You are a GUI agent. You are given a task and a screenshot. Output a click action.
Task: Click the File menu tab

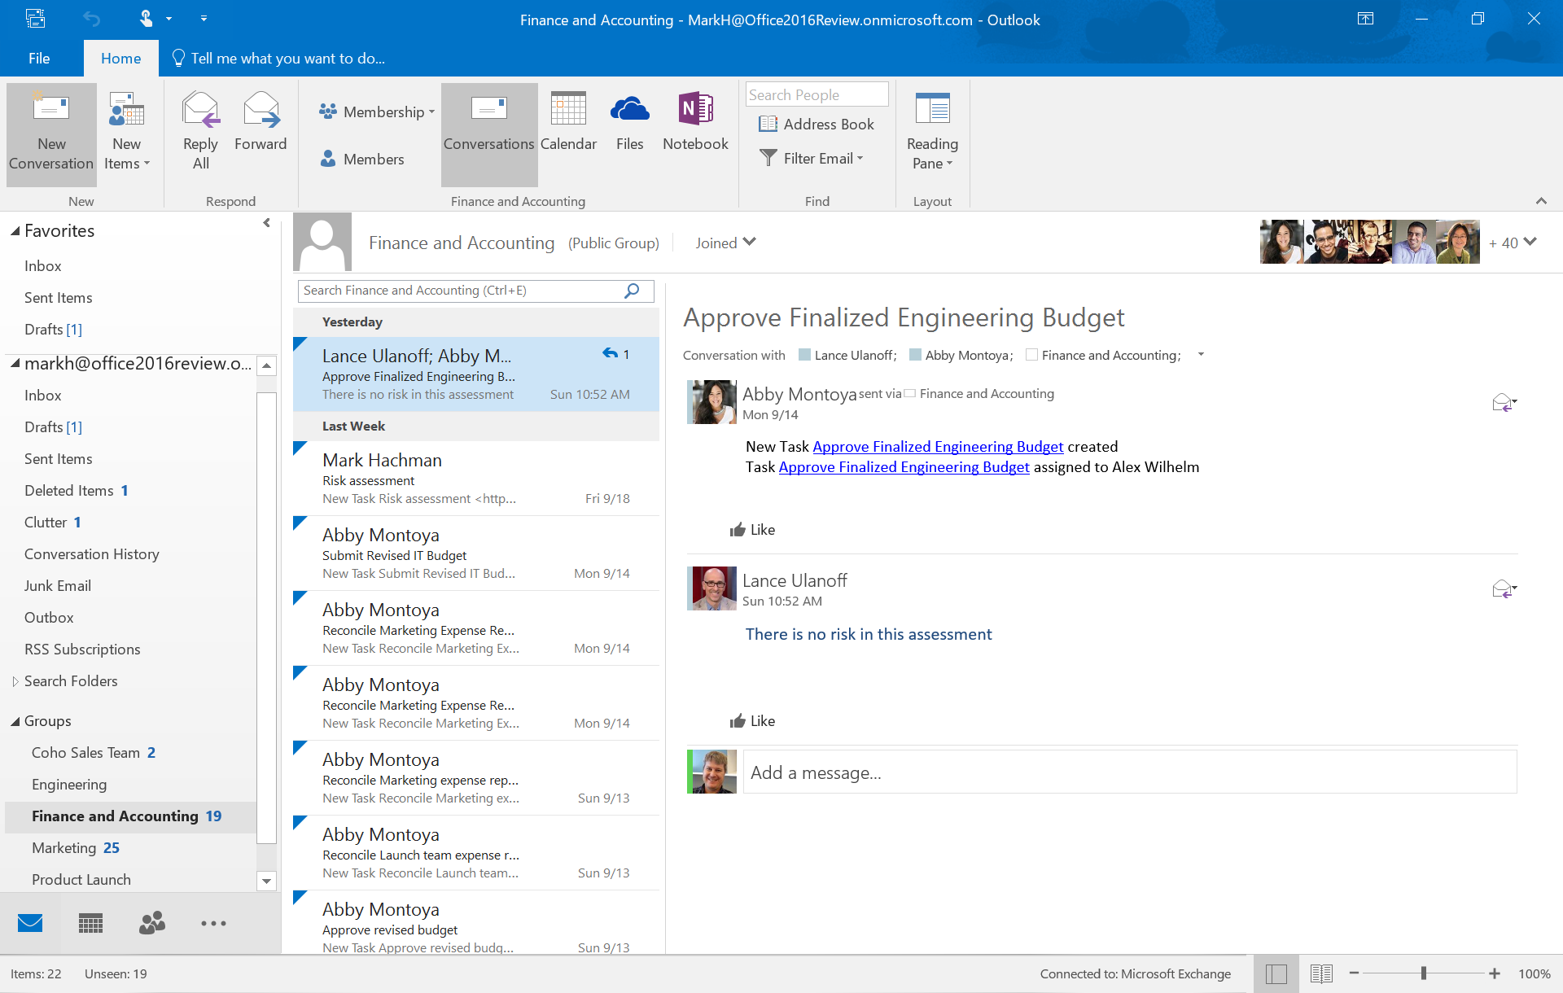click(x=41, y=58)
